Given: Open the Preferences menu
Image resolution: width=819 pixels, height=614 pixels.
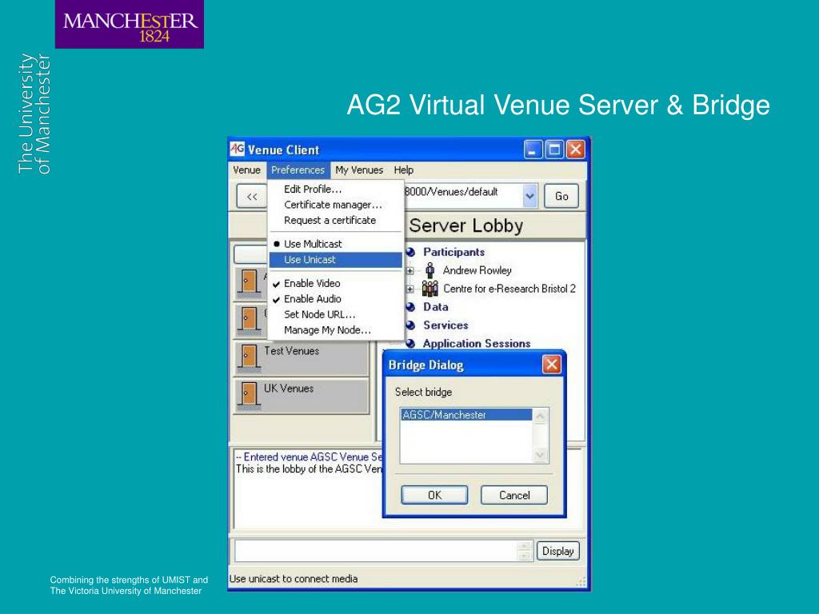Looking at the screenshot, I should pos(298,169).
